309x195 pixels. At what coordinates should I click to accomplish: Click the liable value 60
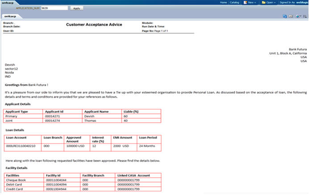125,116
